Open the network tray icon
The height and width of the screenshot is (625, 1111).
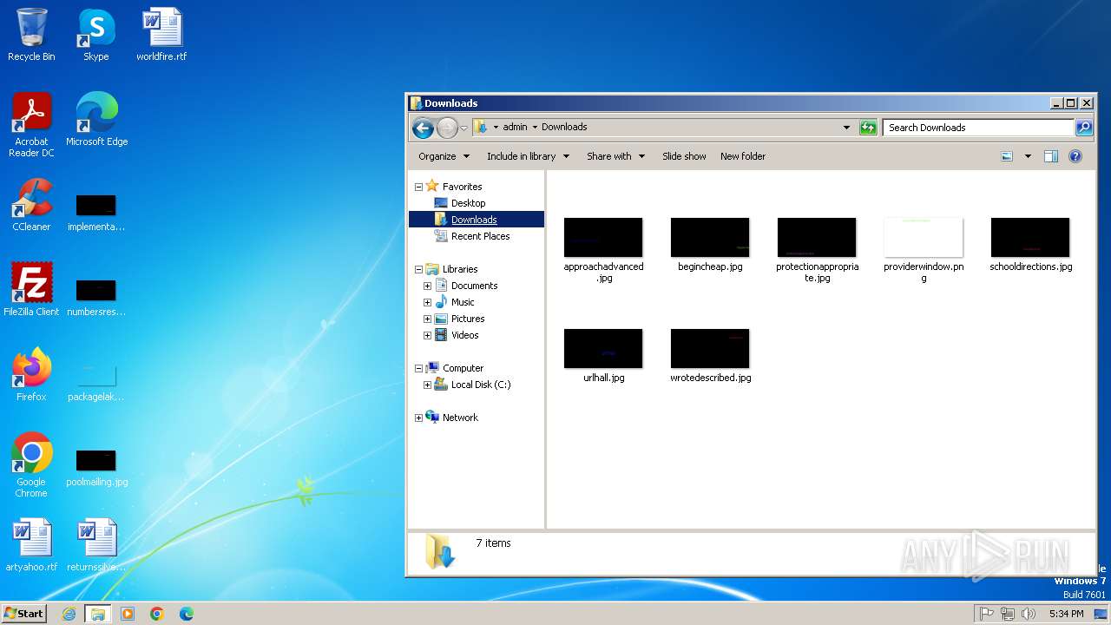[x=1008, y=614]
